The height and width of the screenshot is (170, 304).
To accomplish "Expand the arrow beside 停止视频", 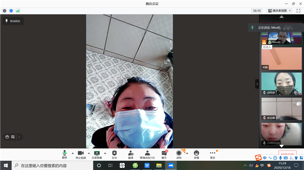I will (x=89, y=153).
